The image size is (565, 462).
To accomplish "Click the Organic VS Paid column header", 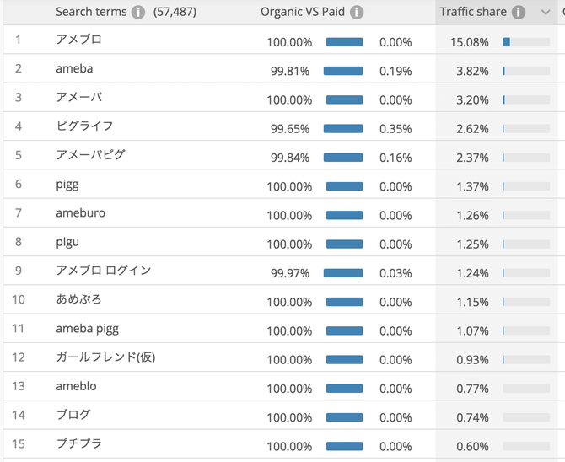I will pyautogui.click(x=303, y=13).
